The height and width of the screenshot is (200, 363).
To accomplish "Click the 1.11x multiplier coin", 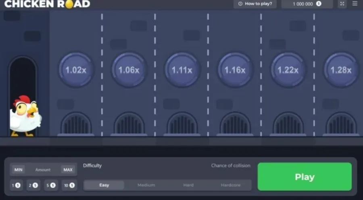I will pyautogui.click(x=182, y=70).
